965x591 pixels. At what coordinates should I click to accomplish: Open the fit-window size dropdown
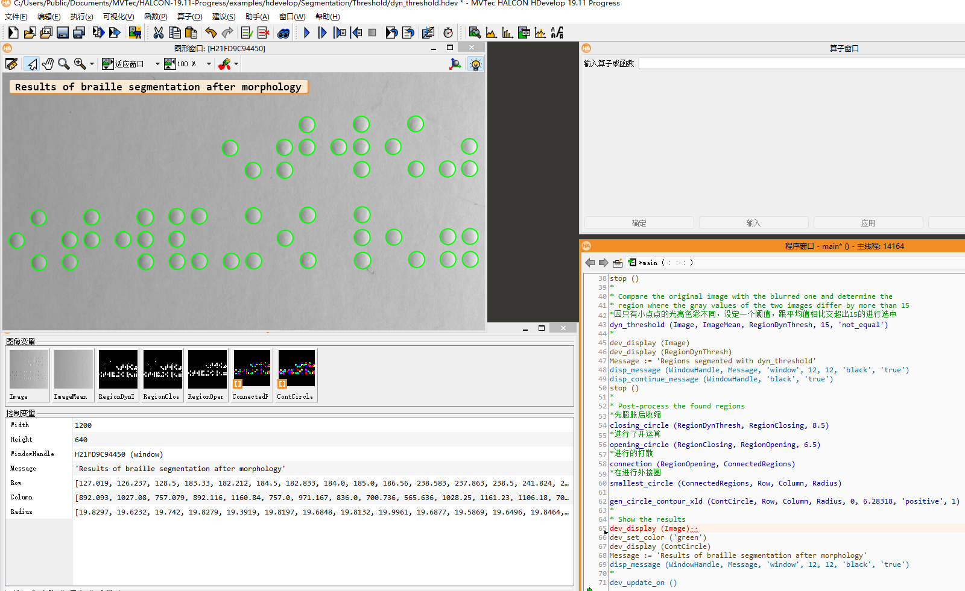click(x=157, y=64)
